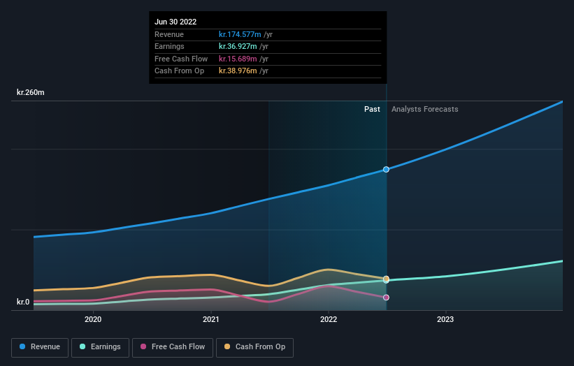Click the Past label
Screen dimensions: 574x366
(x=372, y=109)
